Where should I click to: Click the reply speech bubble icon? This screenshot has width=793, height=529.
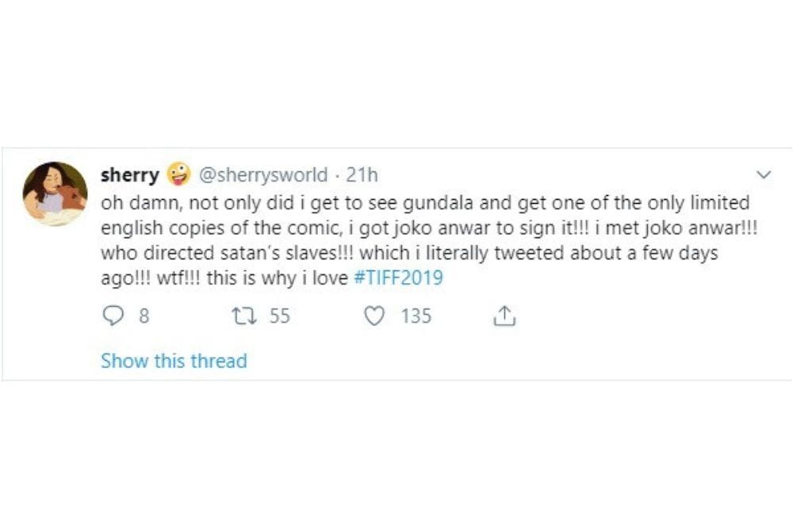click(115, 316)
